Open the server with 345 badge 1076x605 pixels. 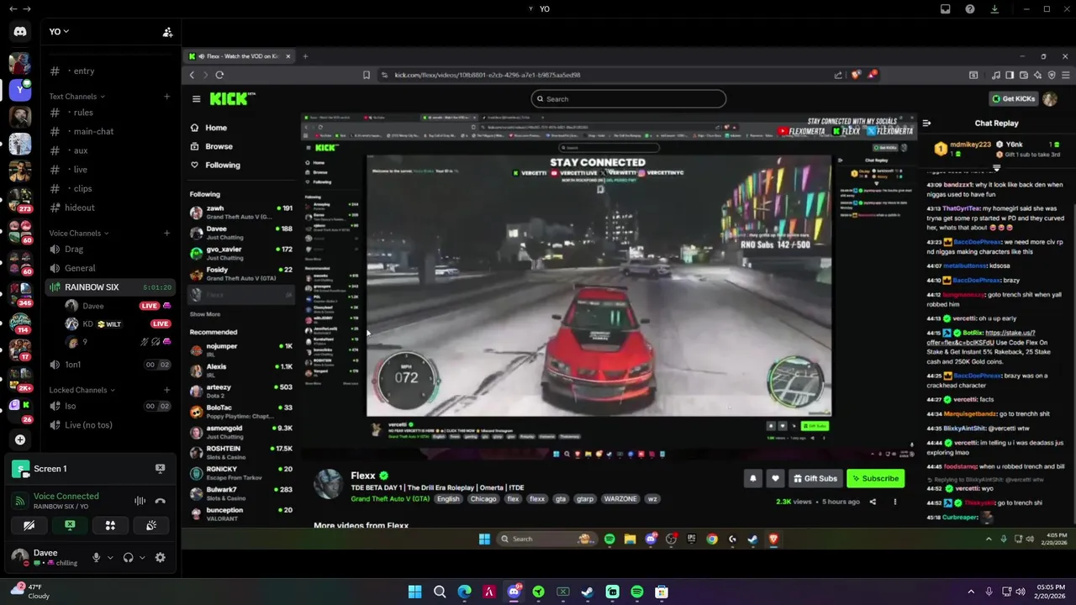20,293
